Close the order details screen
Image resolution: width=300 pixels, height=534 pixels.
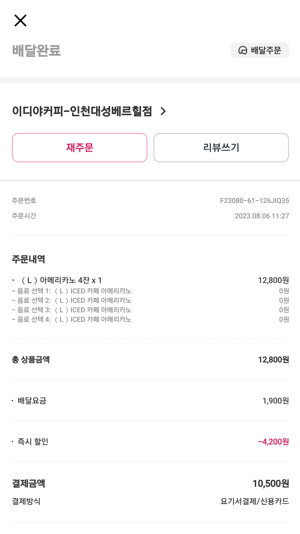click(20, 21)
